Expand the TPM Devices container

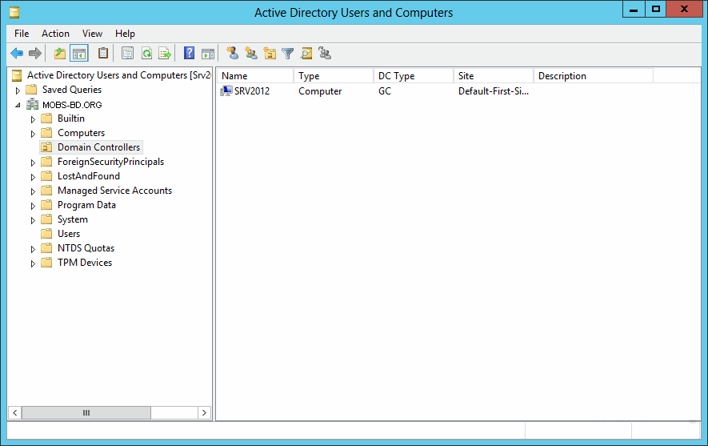[x=33, y=263]
